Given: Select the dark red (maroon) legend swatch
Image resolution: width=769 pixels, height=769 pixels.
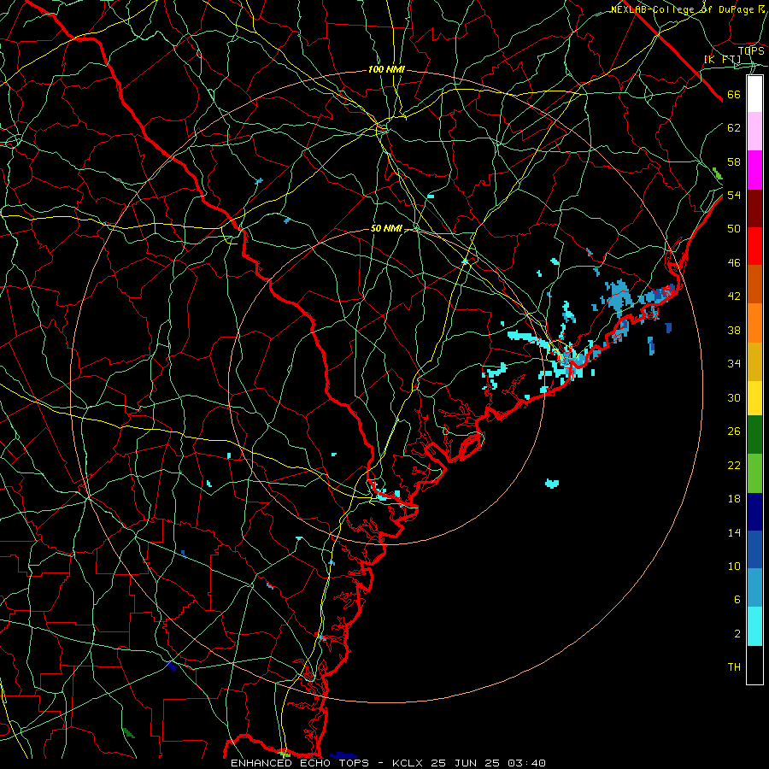Looking at the screenshot, I should pos(754,208).
